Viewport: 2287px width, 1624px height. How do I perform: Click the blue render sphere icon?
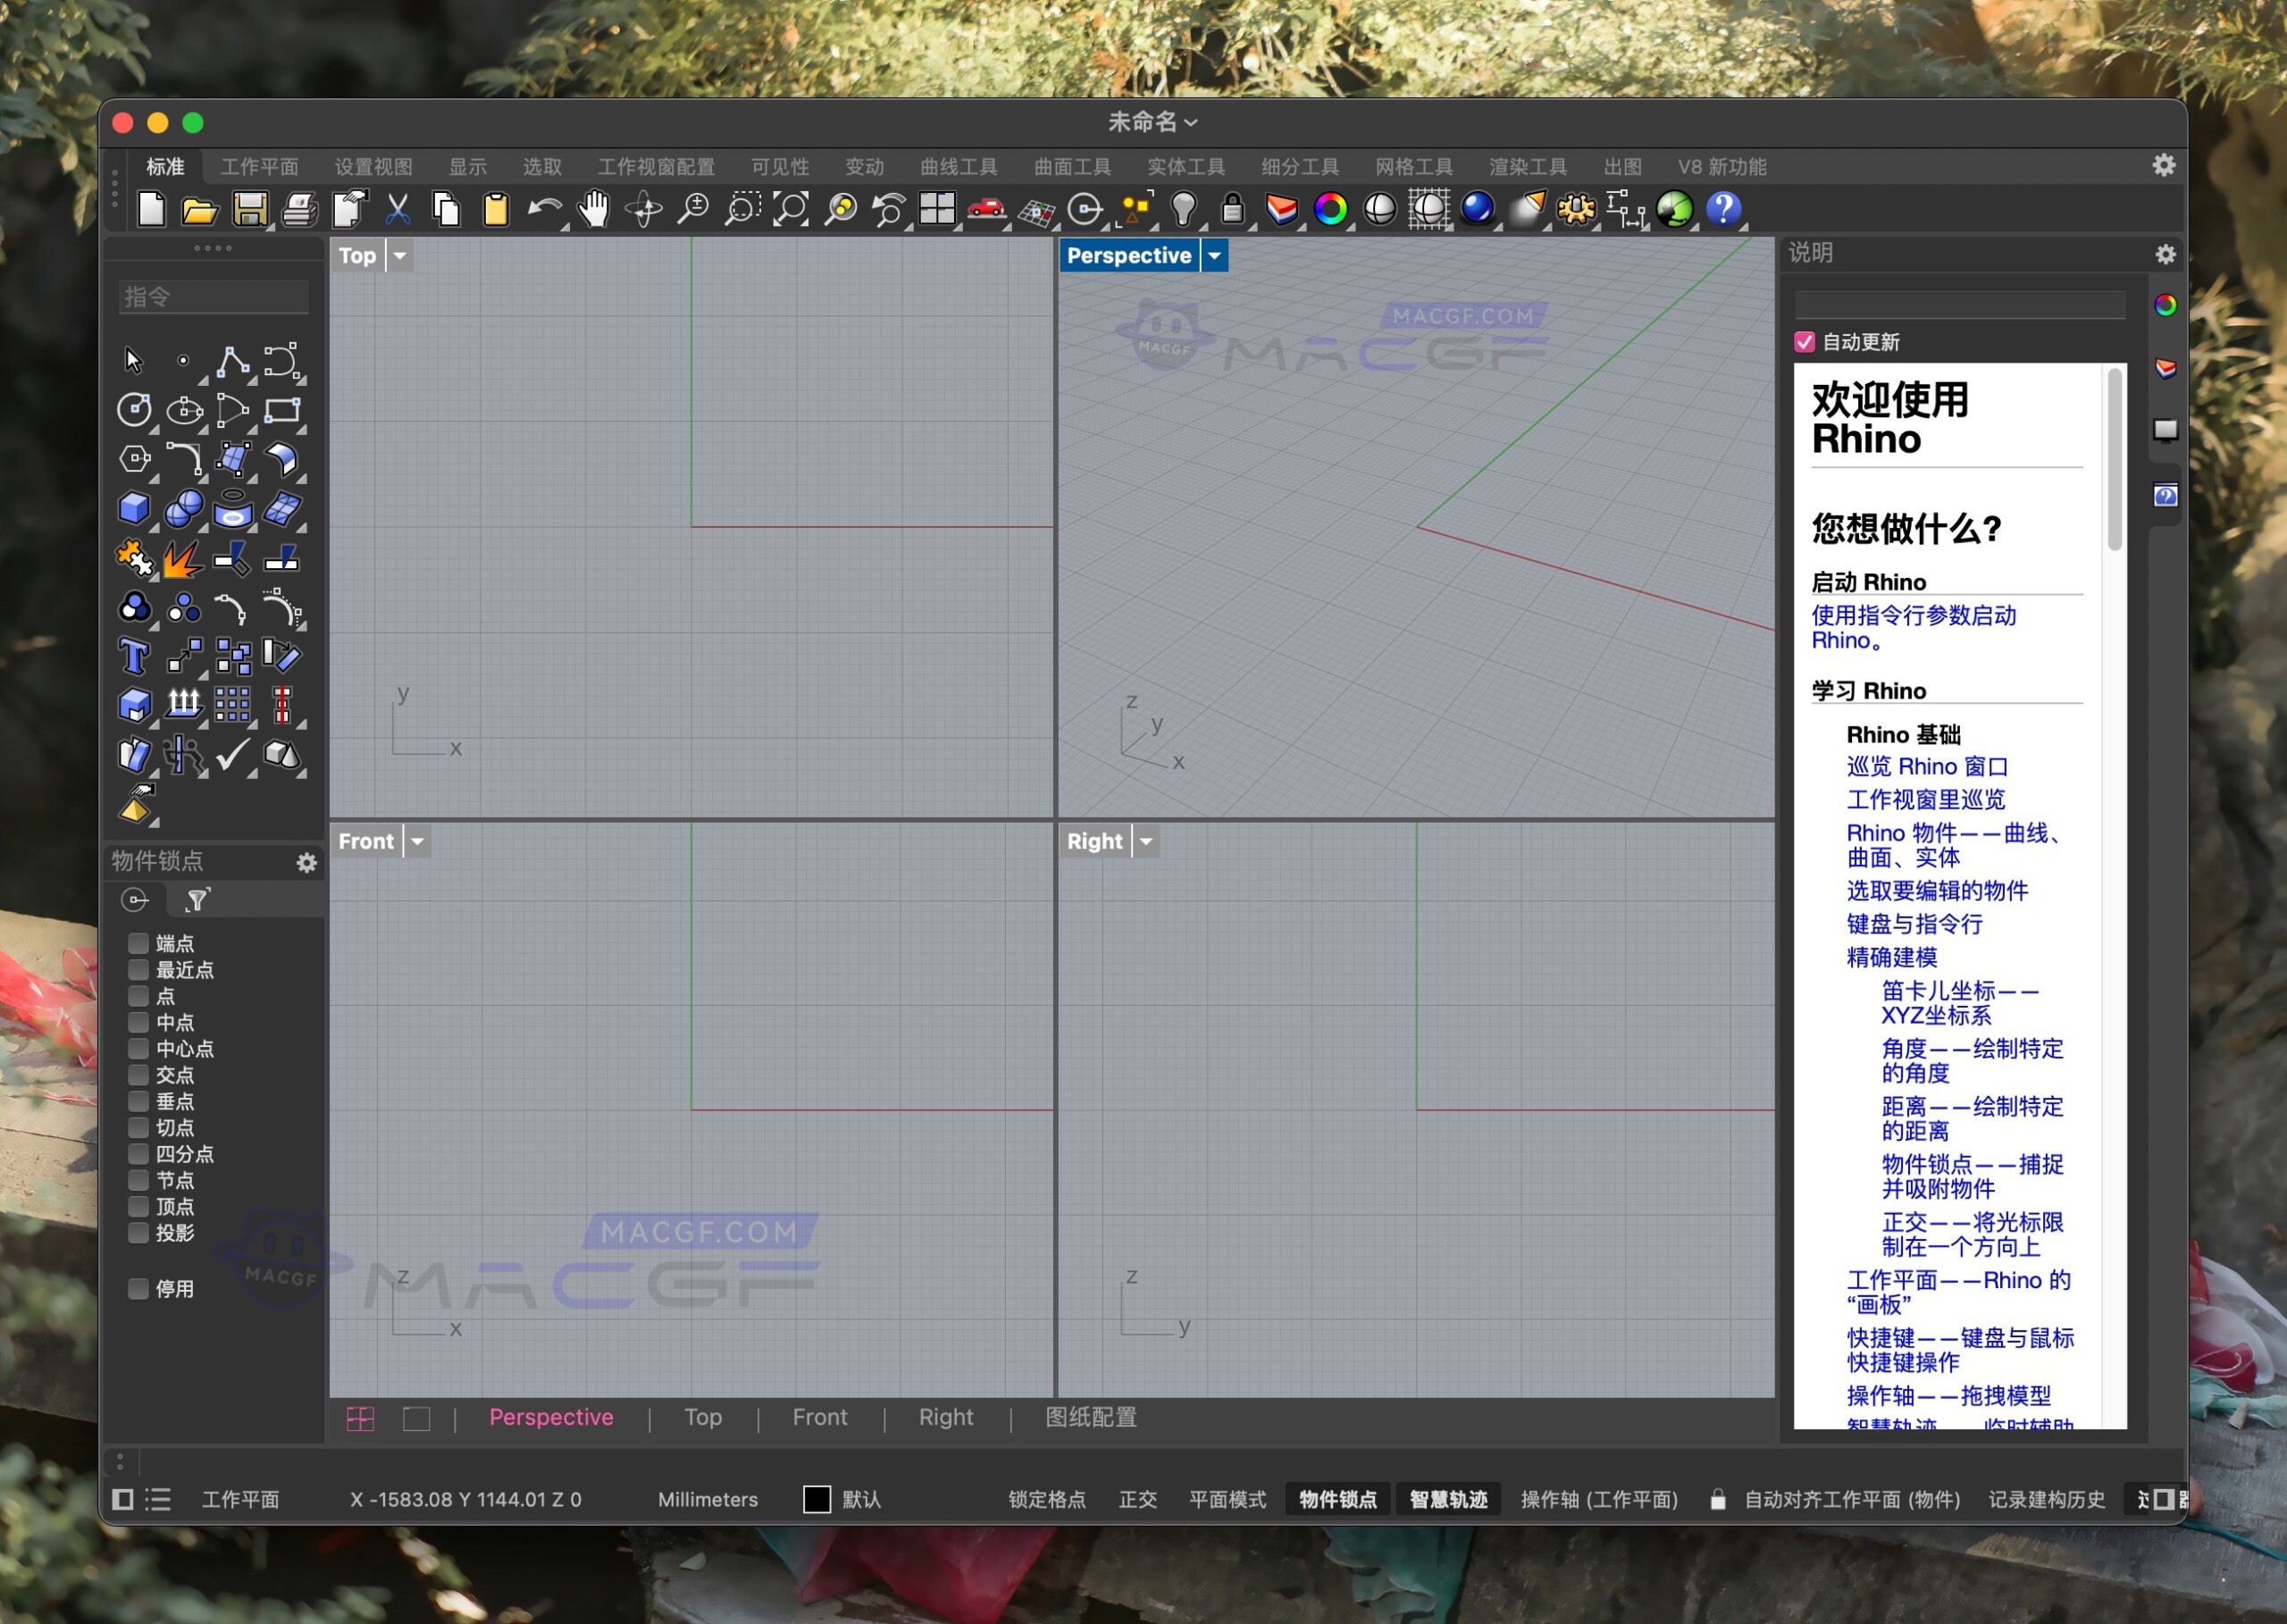coord(1478,209)
